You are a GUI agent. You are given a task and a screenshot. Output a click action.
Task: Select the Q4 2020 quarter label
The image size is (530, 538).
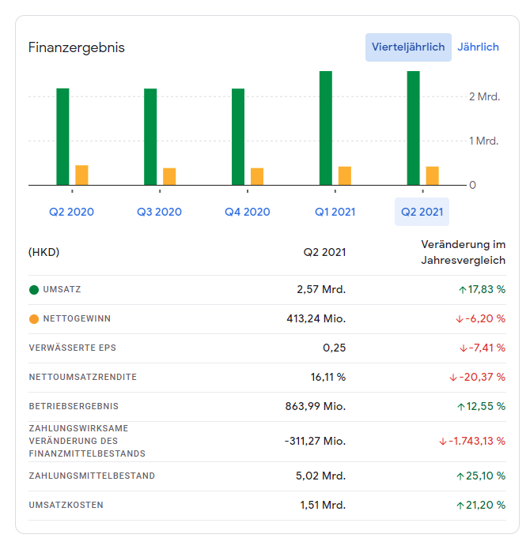(x=247, y=212)
